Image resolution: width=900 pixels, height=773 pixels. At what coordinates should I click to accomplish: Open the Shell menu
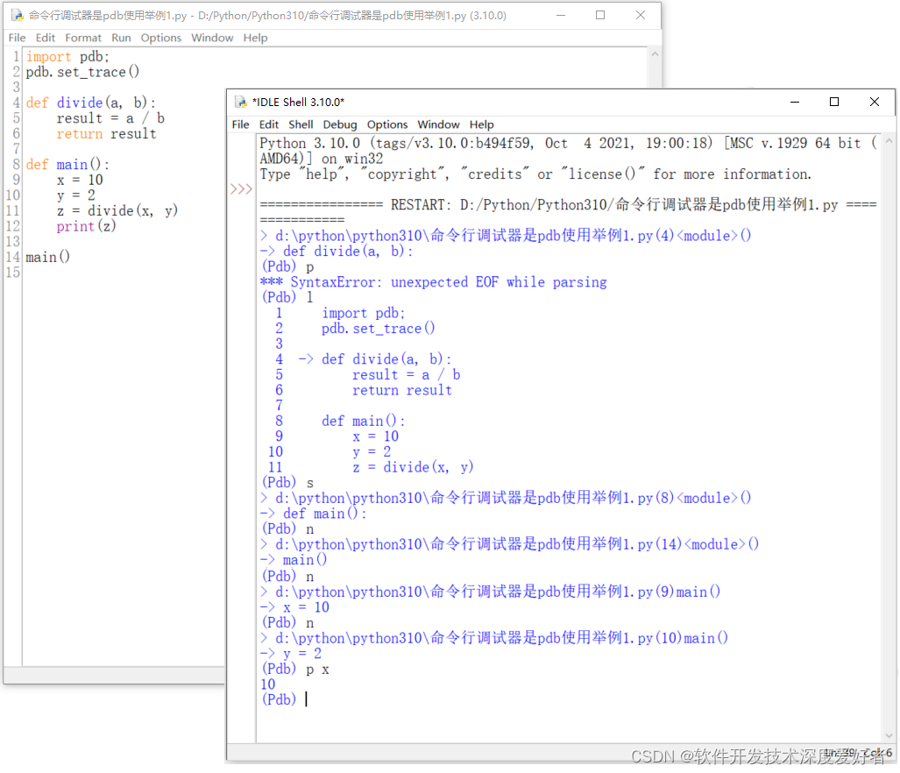(x=301, y=124)
